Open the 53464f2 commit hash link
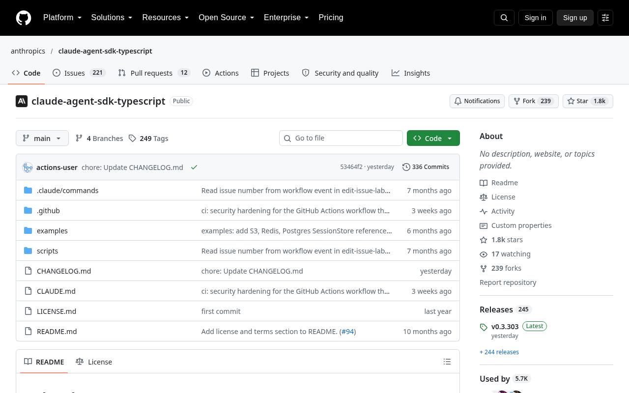 (351, 167)
